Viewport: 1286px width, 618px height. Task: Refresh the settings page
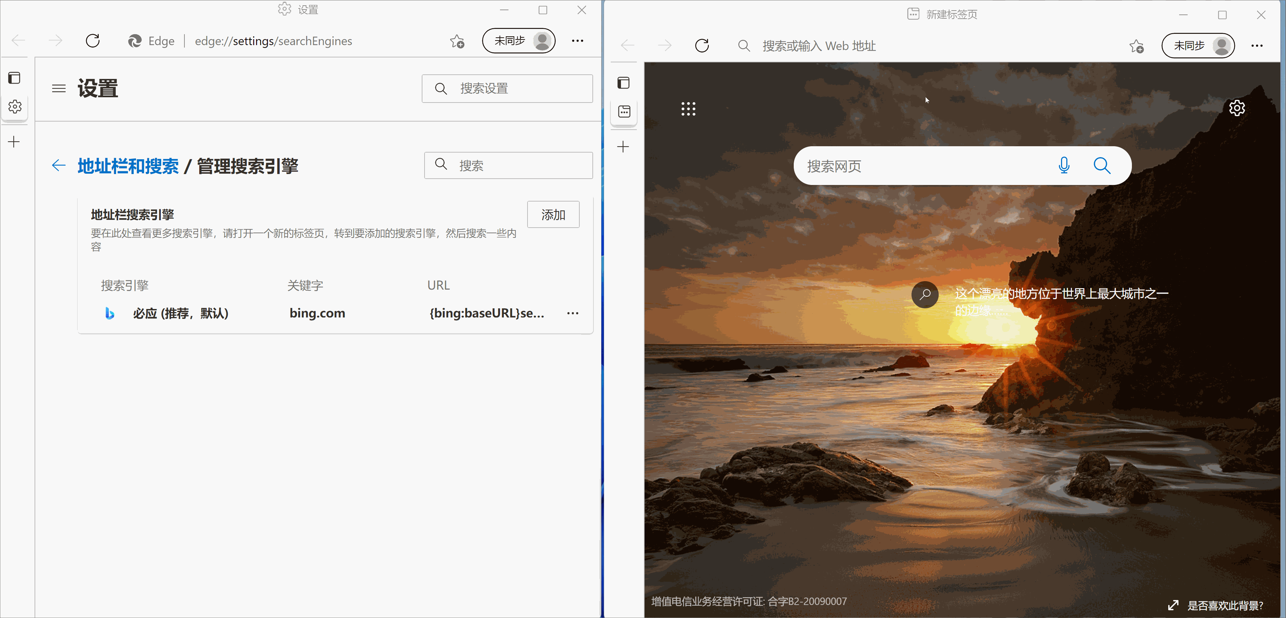[x=92, y=41]
